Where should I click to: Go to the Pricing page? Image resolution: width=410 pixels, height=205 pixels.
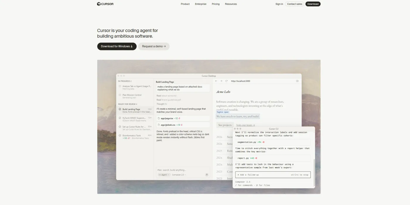[216, 4]
